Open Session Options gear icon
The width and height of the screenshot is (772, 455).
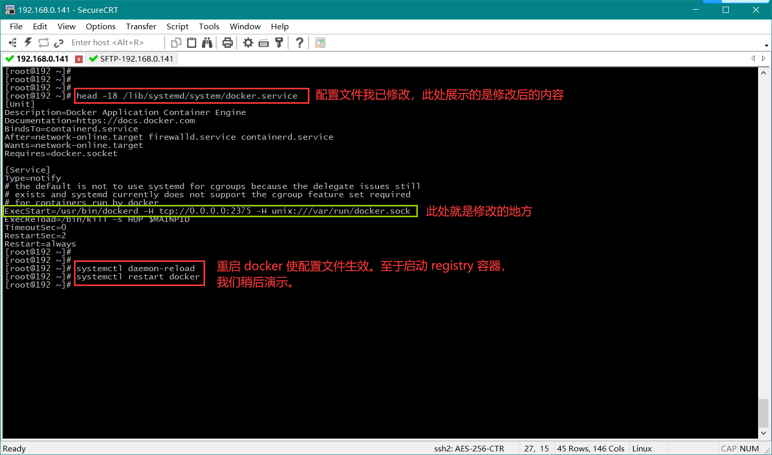248,43
